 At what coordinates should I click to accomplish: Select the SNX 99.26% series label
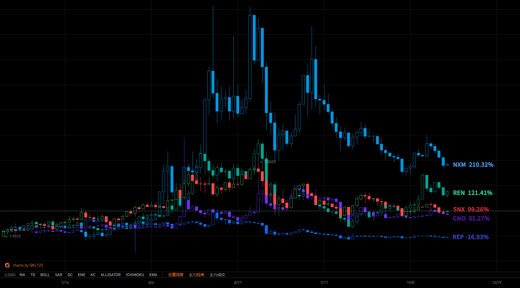tap(471, 209)
